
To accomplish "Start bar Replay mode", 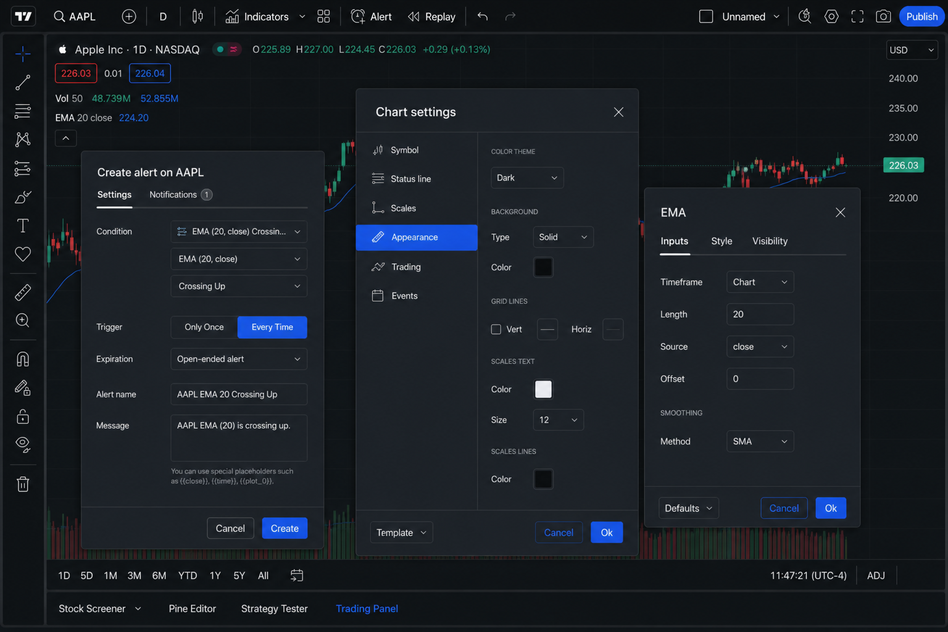I will tap(431, 17).
